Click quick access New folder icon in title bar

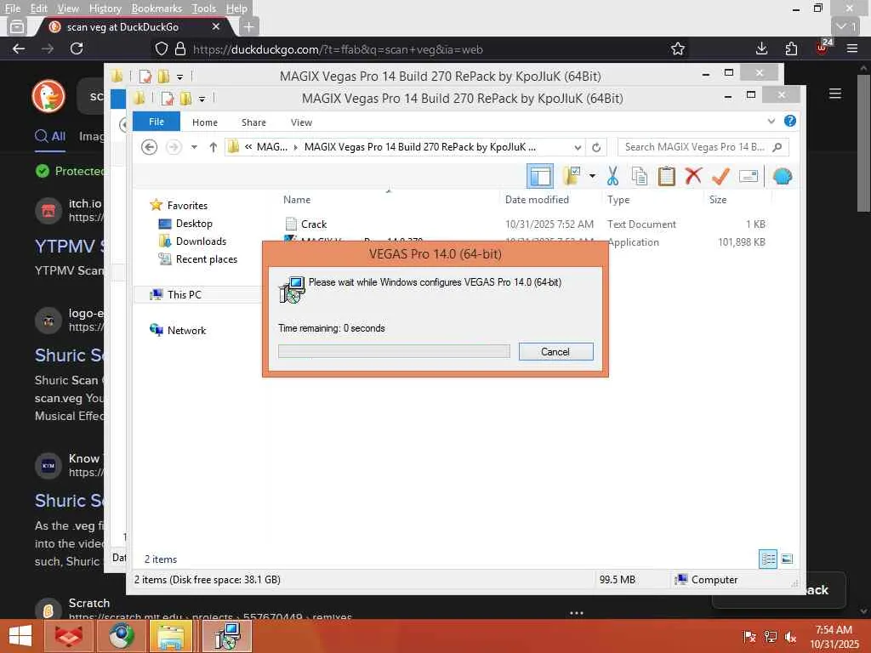pyautogui.click(x=185, y=99)
